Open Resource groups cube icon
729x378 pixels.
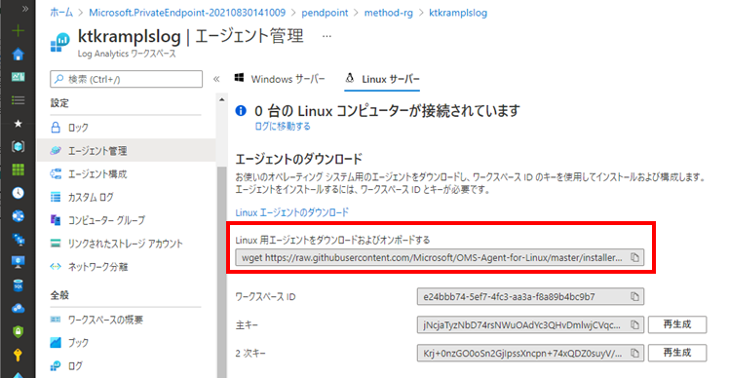(x=19, y=146)
